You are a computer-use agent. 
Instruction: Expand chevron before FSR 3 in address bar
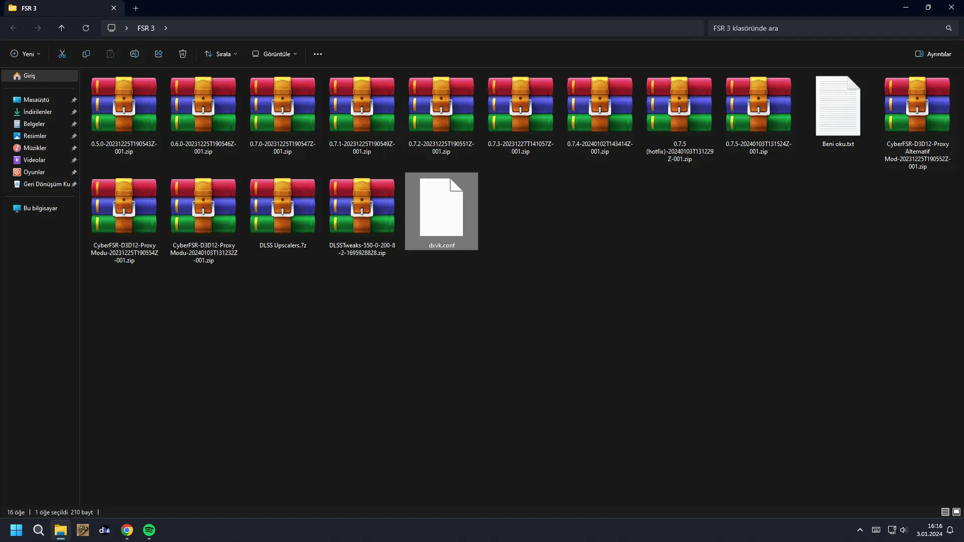click(x=127, y=28)
